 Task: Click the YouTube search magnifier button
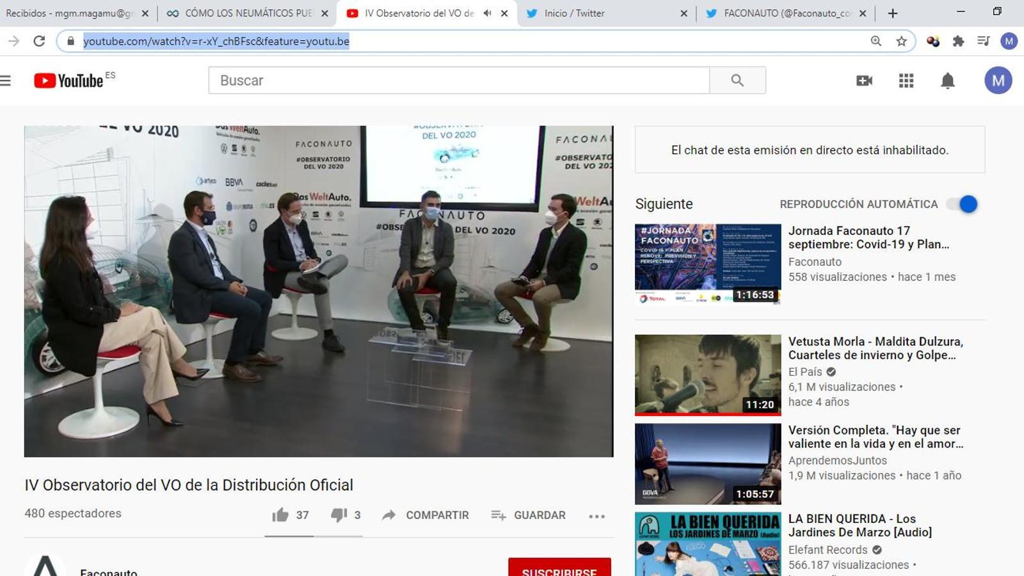(737, 81)
